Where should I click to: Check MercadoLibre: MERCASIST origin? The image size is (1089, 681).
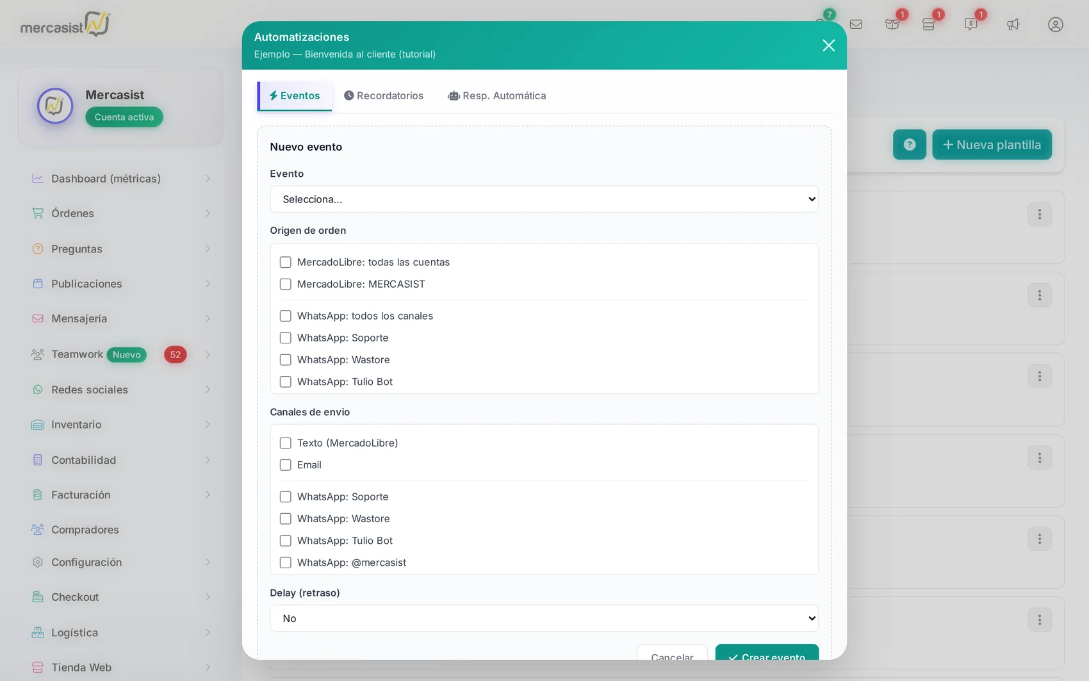click(286, 284)
